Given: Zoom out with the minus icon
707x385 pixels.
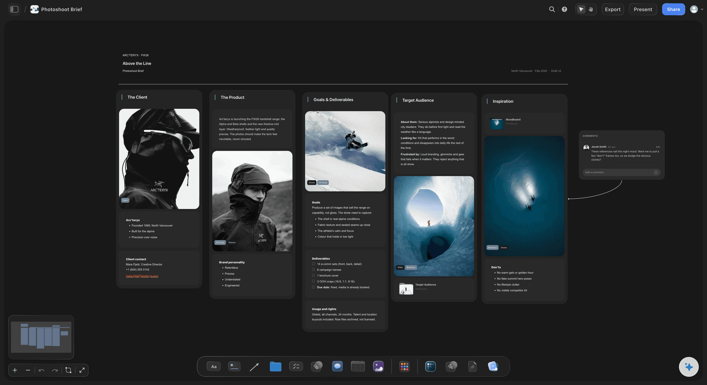Looking at the screenshot, I should point(28,370).
